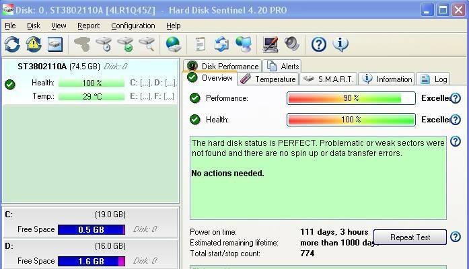Image resolution: width=469 pixels, height=269 pixels.
Task: Click the hard disk panel toolbar icon
Action: pos(55,44)
